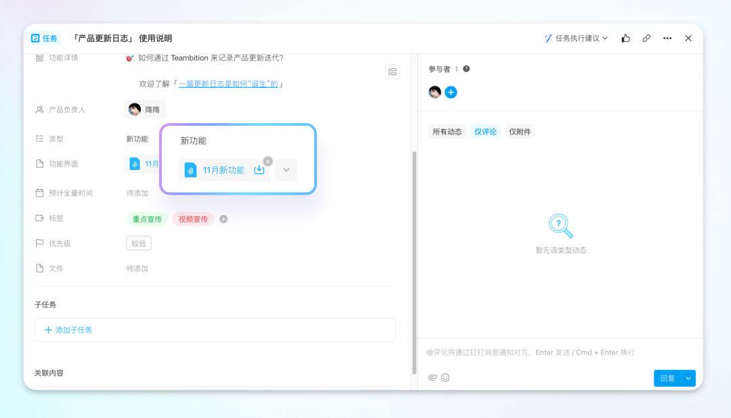Screen dimensions: 731x418
Task: Click the 添加子任务 input field
Action: [x=215, y=330]
